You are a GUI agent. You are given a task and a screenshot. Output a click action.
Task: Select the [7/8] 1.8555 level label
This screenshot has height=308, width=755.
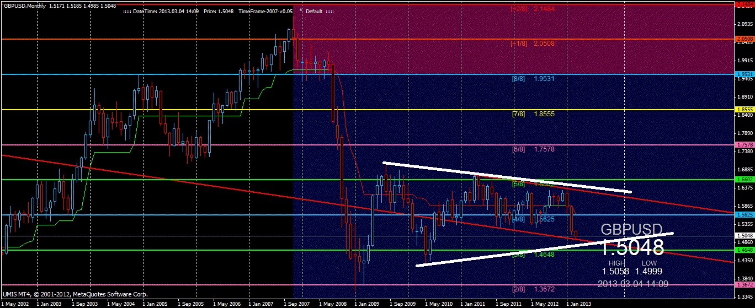tap(534, 114)
